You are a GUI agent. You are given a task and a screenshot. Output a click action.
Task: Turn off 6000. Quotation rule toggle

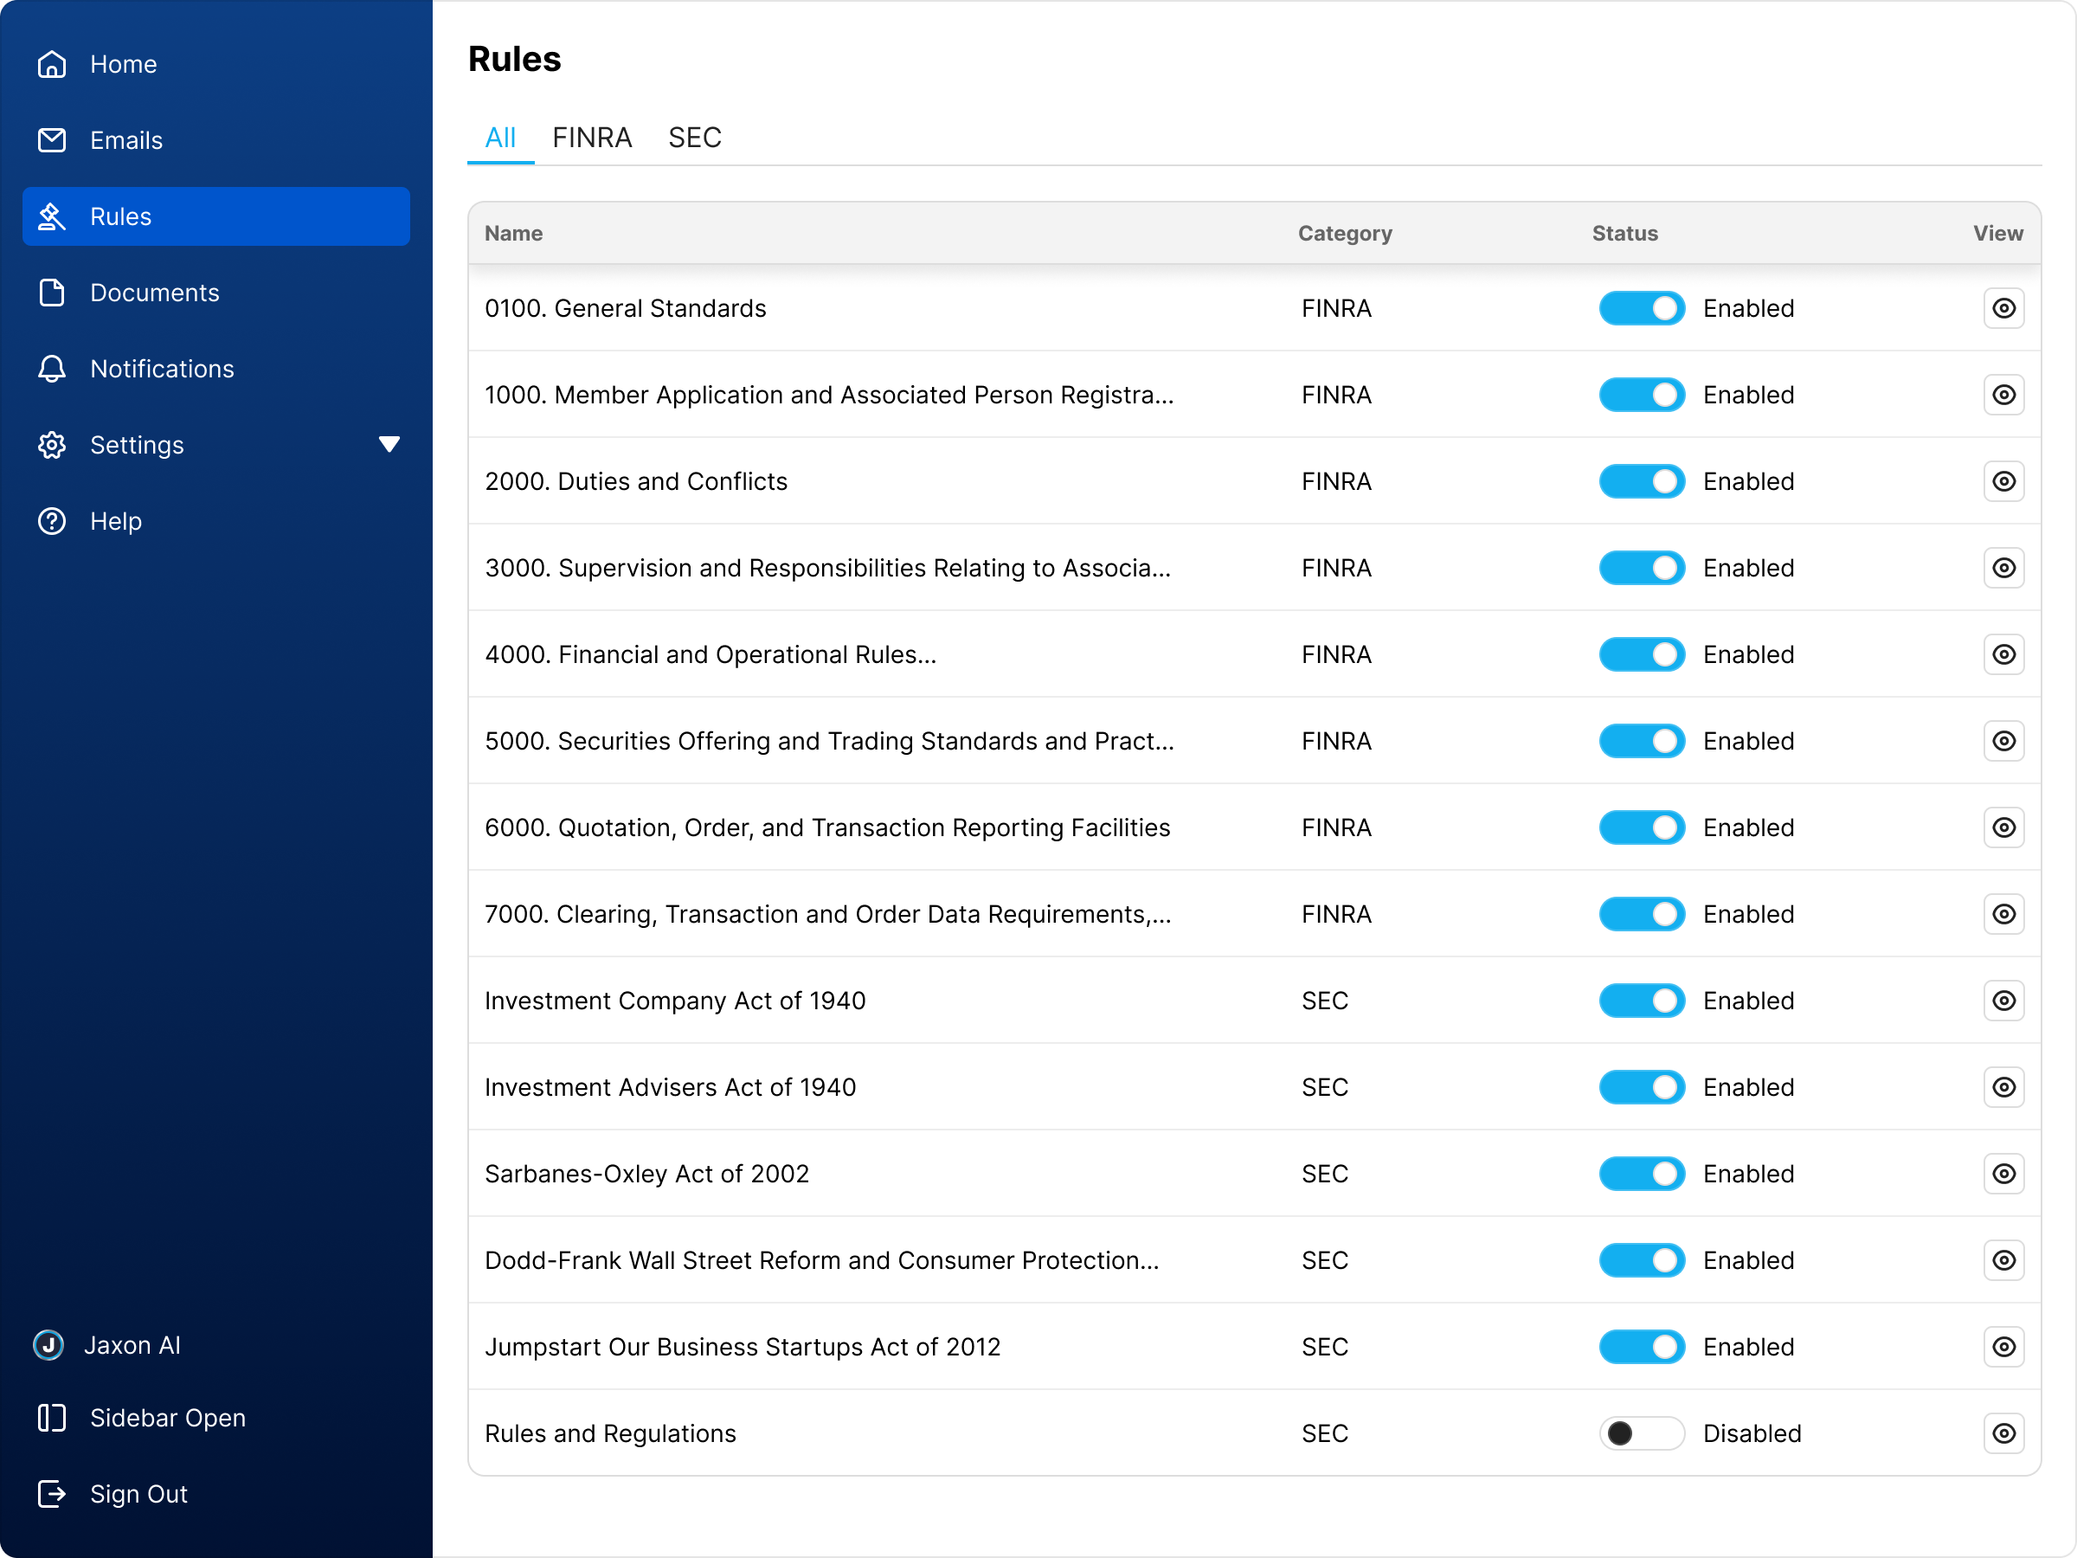tap(1643, 827)
